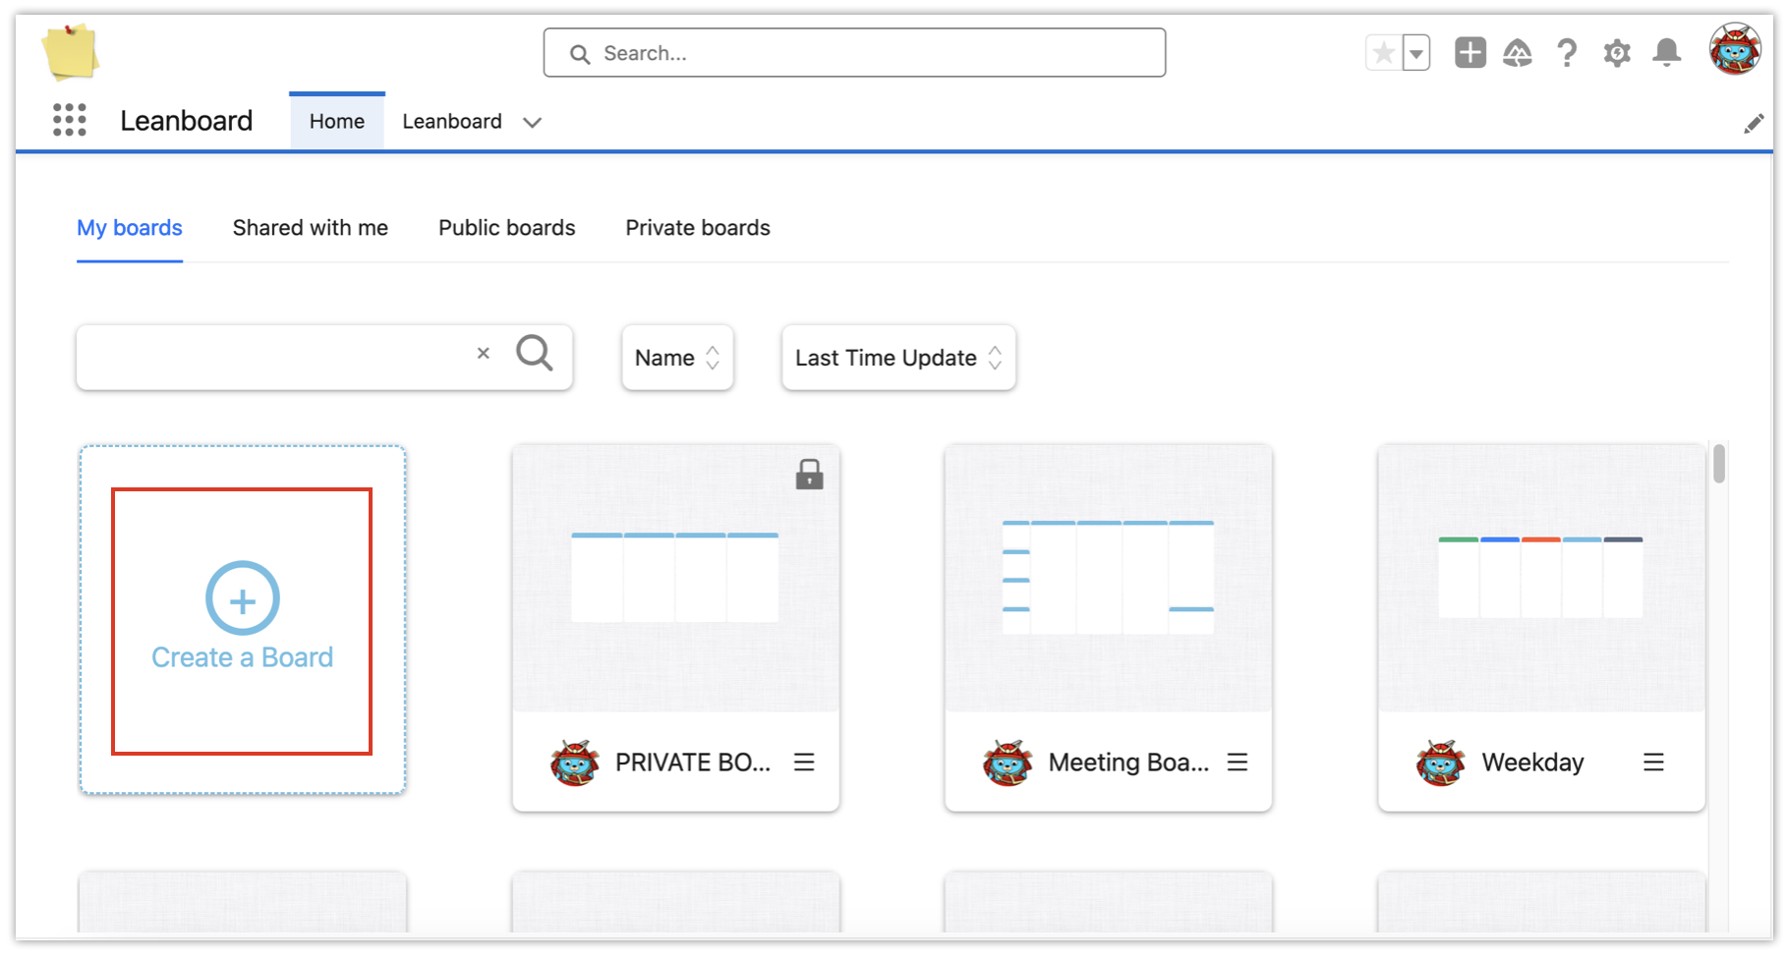Viewport: 1787px width, 961px height.
Task: Expand the Leanboard tab chevron
Action: [x=533, y=123]
